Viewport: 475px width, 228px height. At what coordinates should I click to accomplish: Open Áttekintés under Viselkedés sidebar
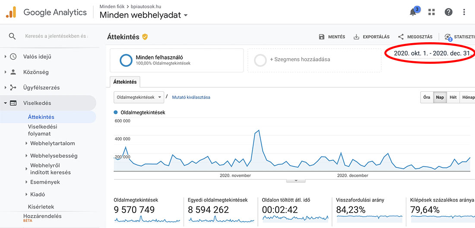pyautogui.click(x=41, y=117)
